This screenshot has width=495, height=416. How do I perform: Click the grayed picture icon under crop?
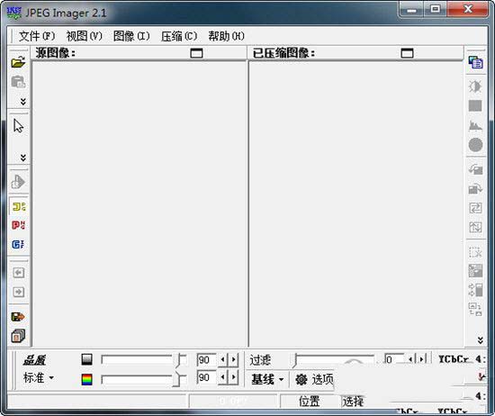click(475, 271)
